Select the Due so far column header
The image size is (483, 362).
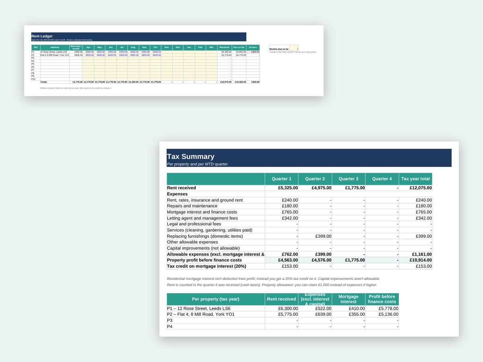(239, 47)
